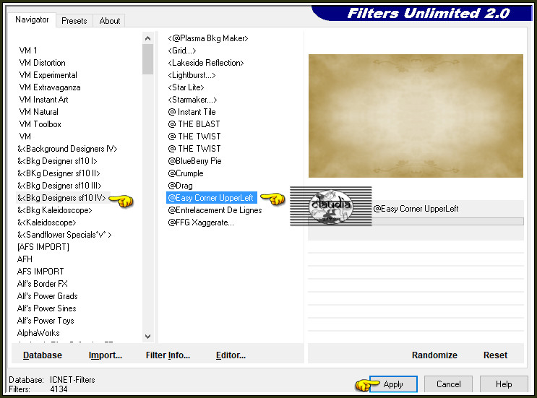Select Alf's Border FX category
This screenshot has height=398, width=537.
click(x=43, y=284)
